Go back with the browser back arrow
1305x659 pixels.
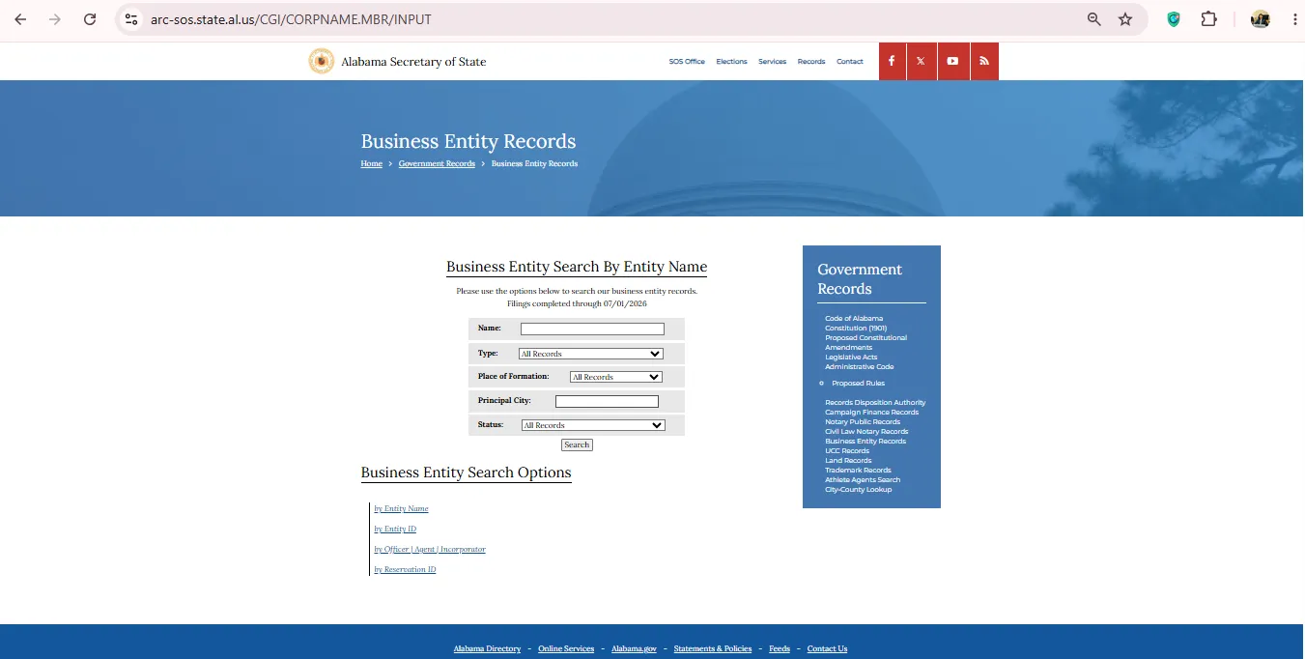click(x=20, y=19)
